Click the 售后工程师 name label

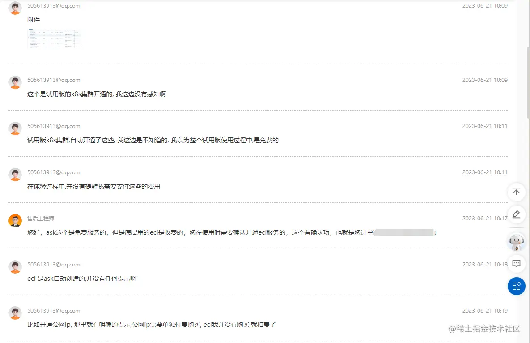pos(41,219)
